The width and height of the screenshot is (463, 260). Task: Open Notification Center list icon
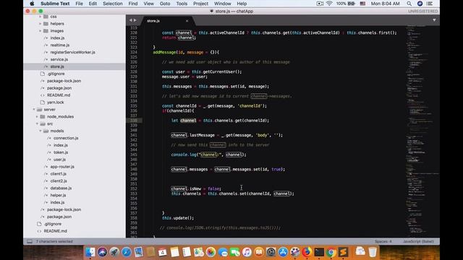430,4
